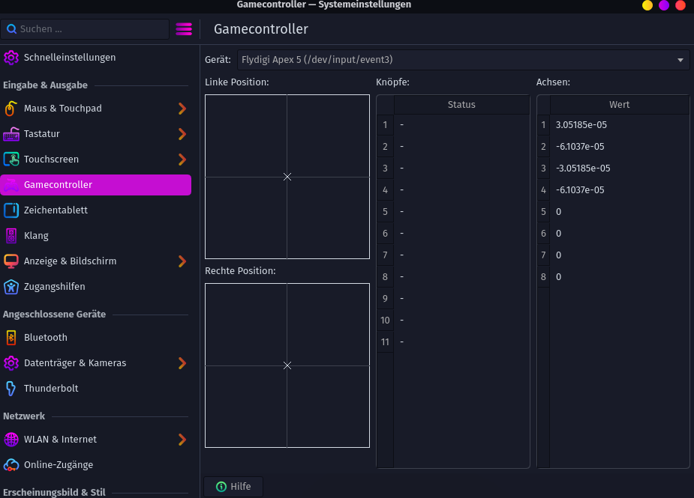Click the Wert column header in Achsen
The image size is (694, 498).
619,105
